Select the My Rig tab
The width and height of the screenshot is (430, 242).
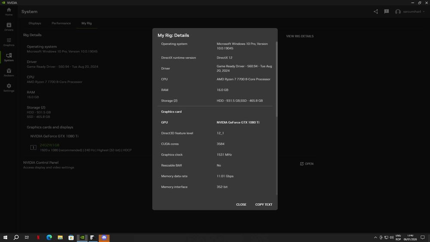(x=87, y=23)
